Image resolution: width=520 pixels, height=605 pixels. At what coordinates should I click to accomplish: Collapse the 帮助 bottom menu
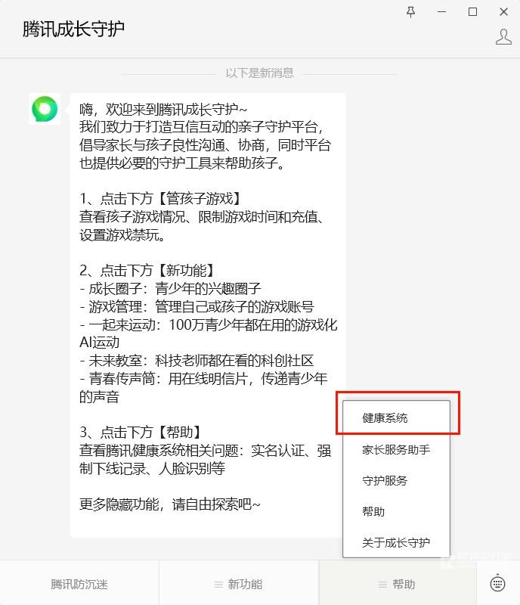coord(398,584)
